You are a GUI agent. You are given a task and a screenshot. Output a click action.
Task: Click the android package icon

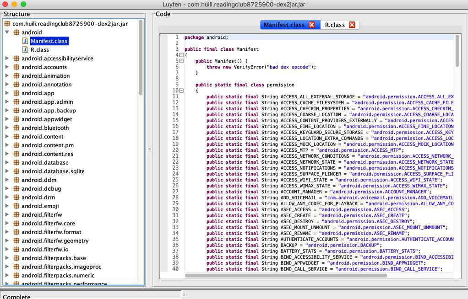coord(16,32)
